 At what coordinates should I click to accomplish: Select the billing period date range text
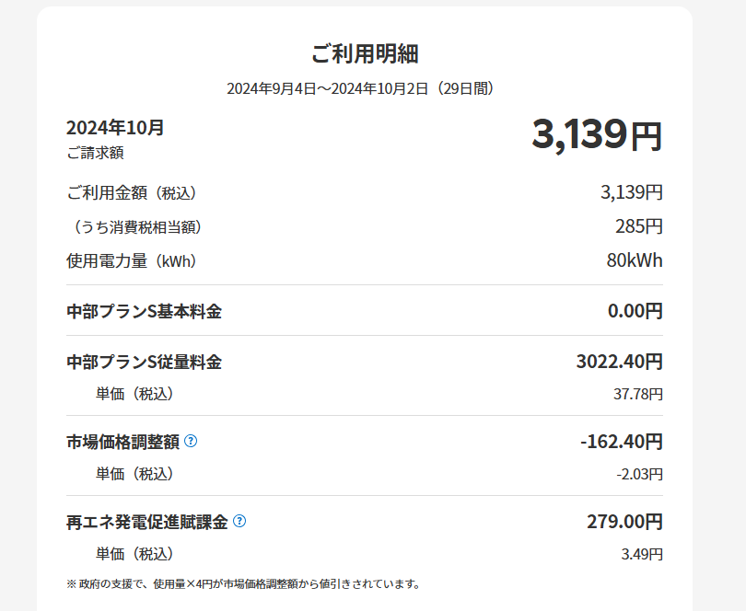point(365,88)
